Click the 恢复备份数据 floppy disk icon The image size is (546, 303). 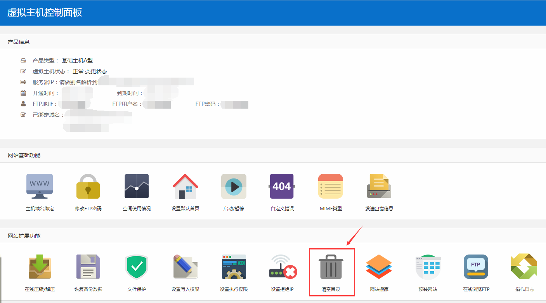pos(88,267)
